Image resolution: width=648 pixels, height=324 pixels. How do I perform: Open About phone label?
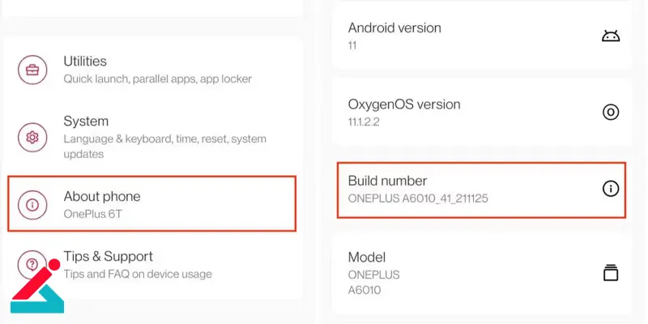[x=102, y=197]
